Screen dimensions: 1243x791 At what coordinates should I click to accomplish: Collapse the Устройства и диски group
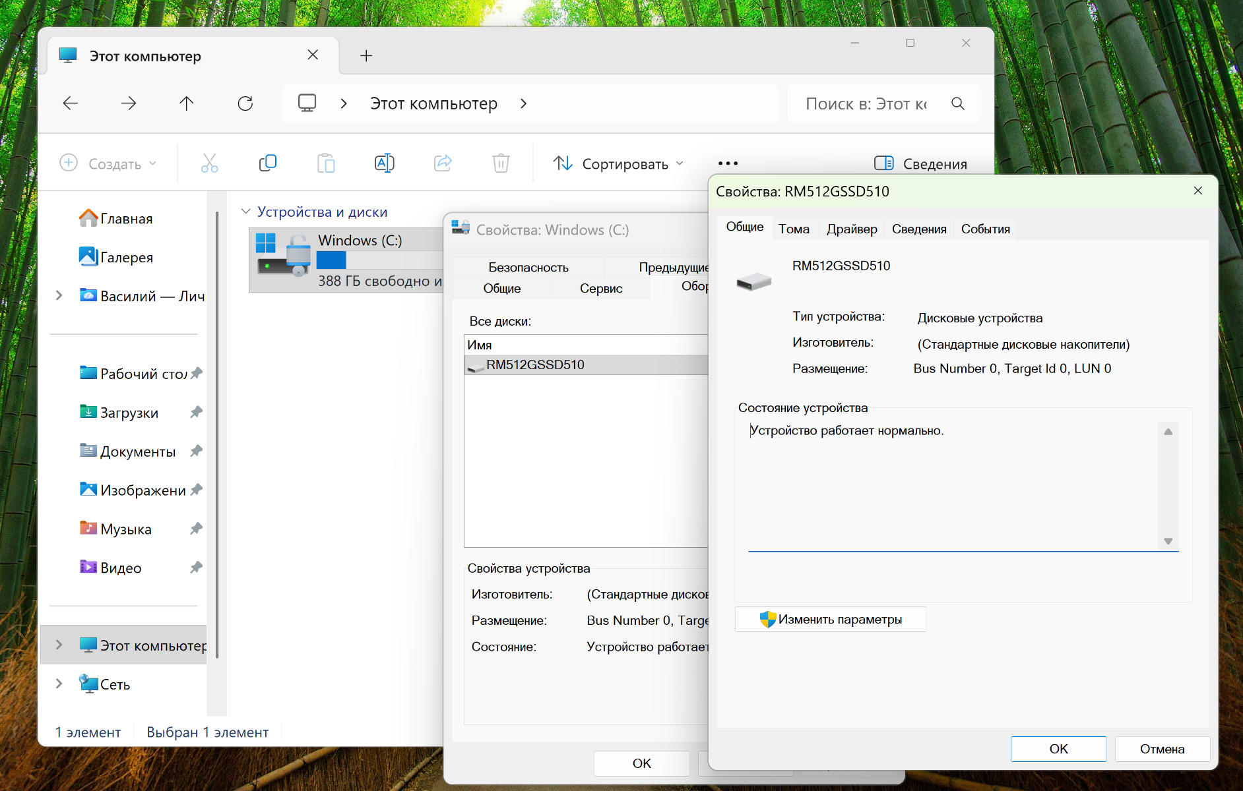tap(246, 212)
